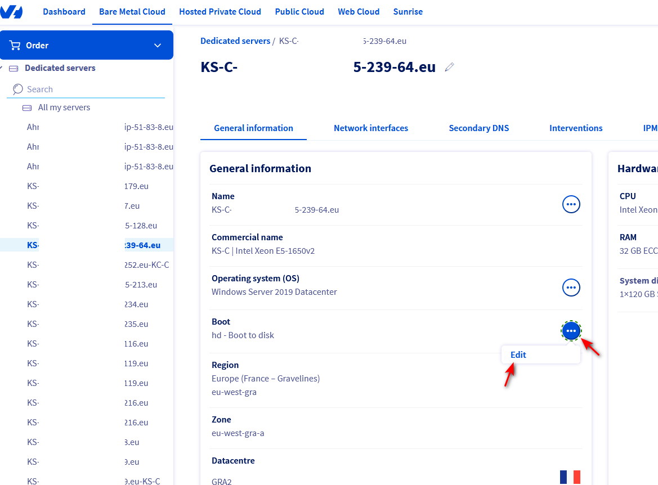Choose Edit in Boot popup menu

coord(518,354)
